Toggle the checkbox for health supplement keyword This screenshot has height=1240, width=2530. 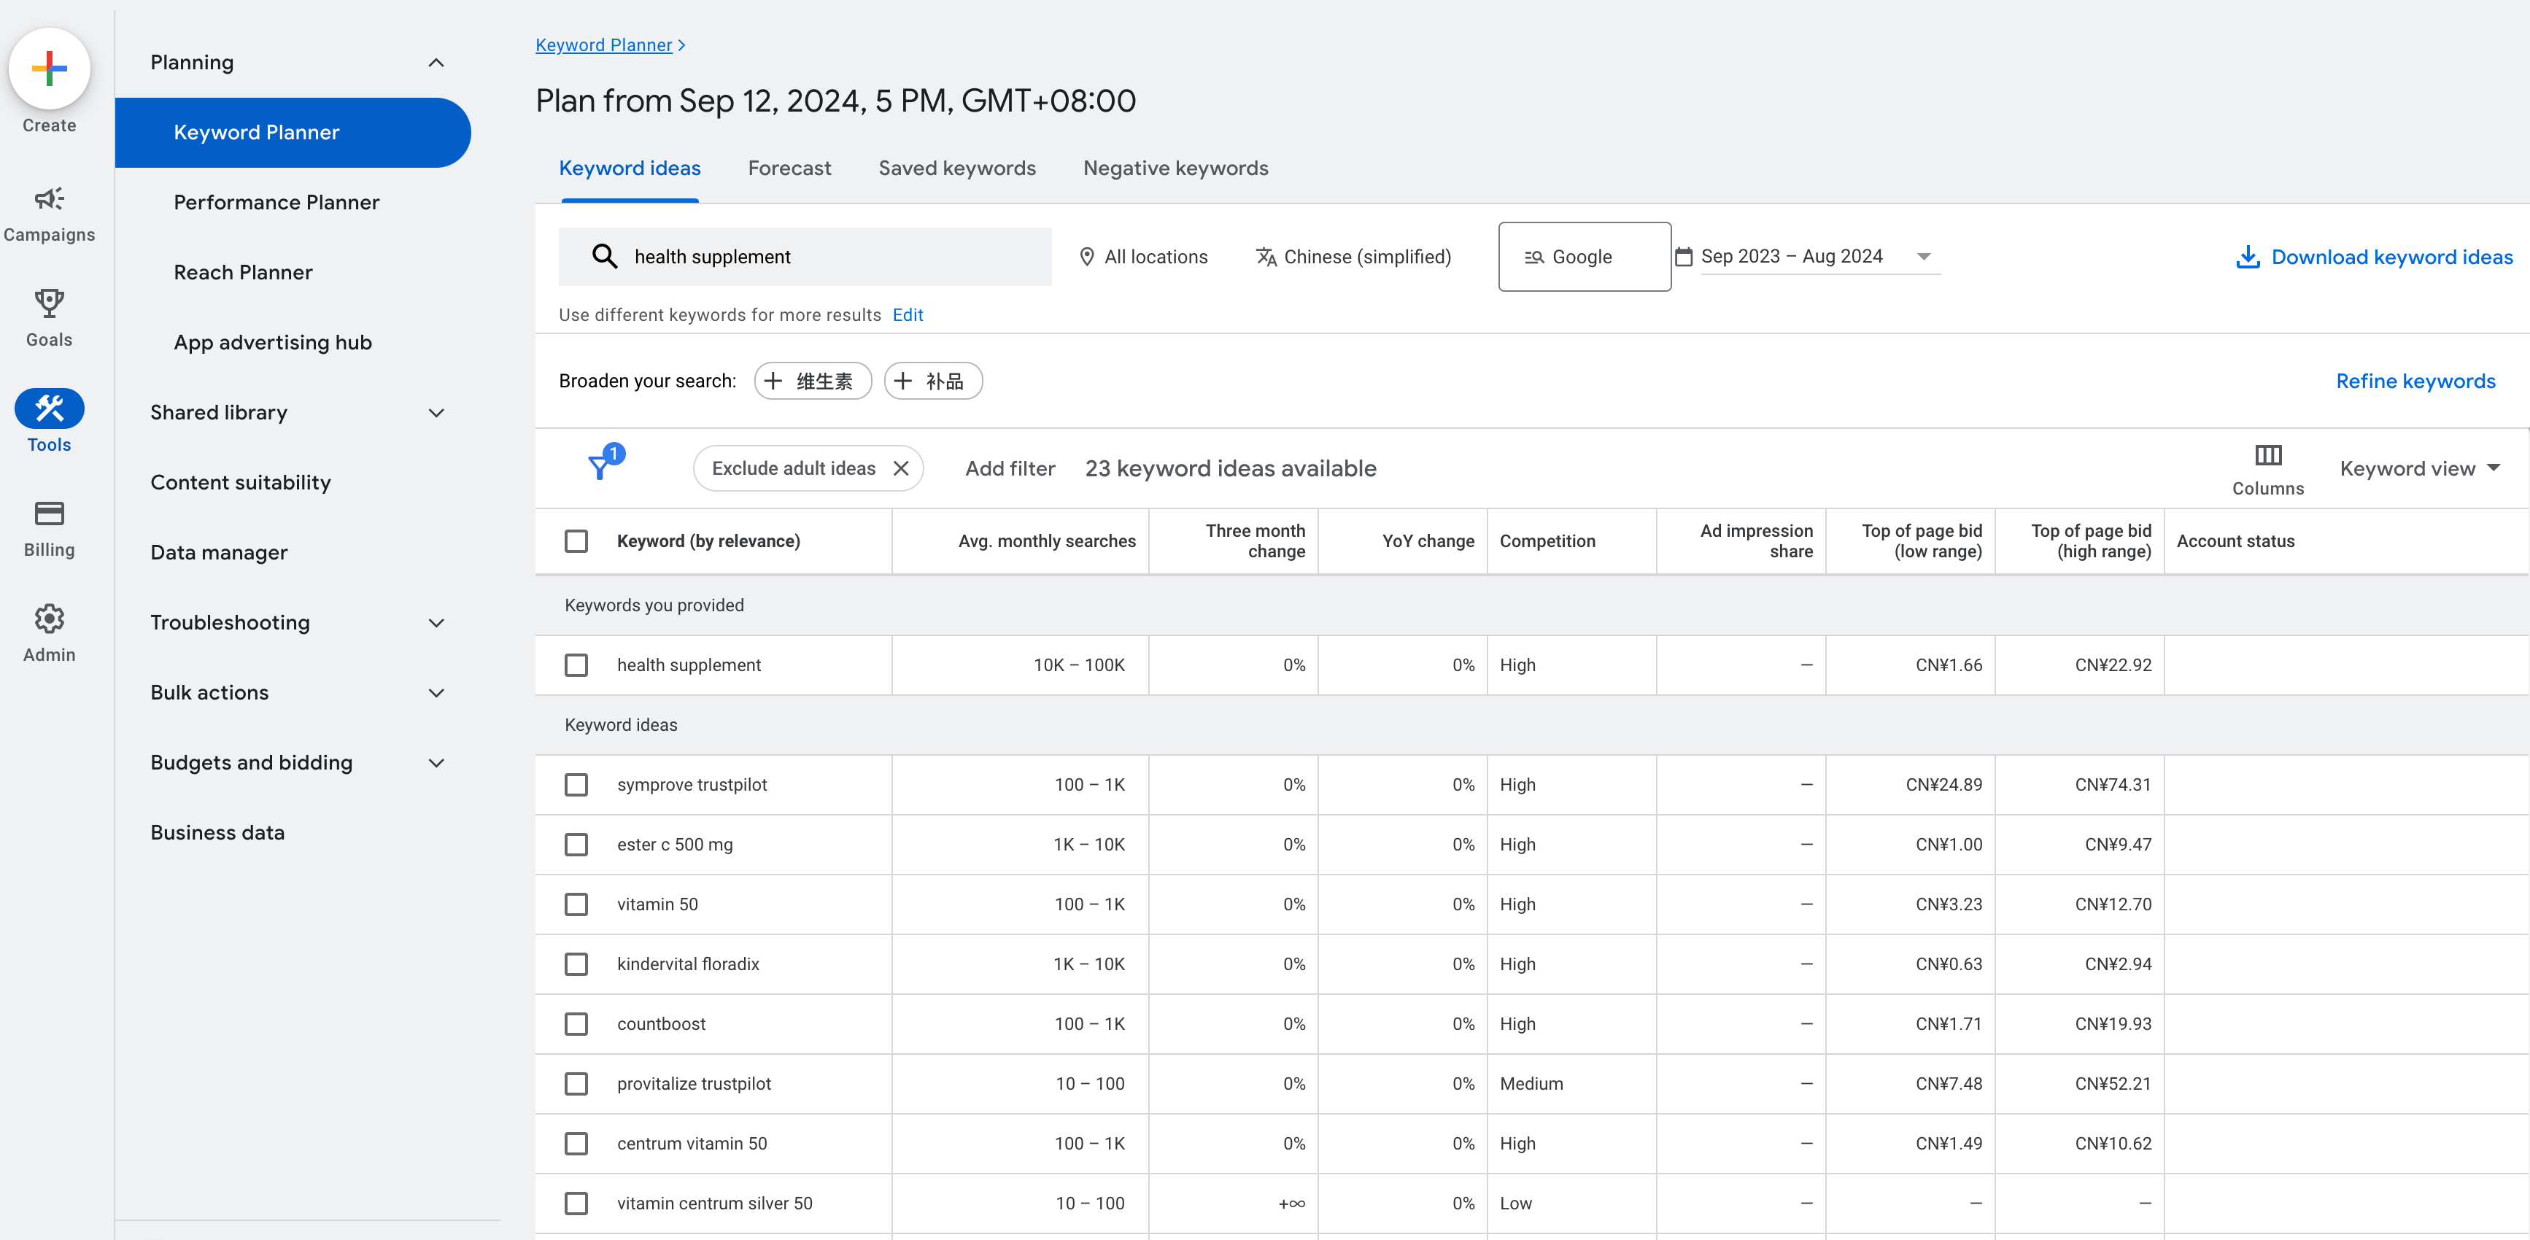click(576, 663)
